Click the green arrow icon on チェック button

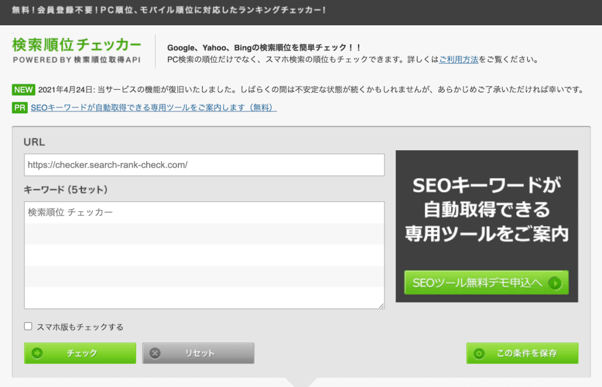pyautogui.click(x=37, y=353)
